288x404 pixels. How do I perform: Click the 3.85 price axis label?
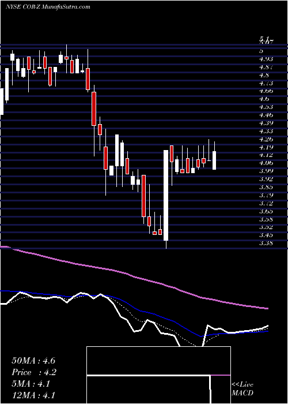coord(266,187)
